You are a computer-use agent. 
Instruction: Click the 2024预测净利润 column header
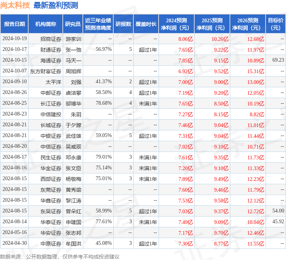point(176,24)
